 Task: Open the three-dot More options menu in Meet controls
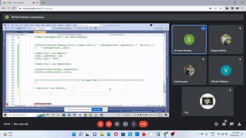click(x=134, y=124)
